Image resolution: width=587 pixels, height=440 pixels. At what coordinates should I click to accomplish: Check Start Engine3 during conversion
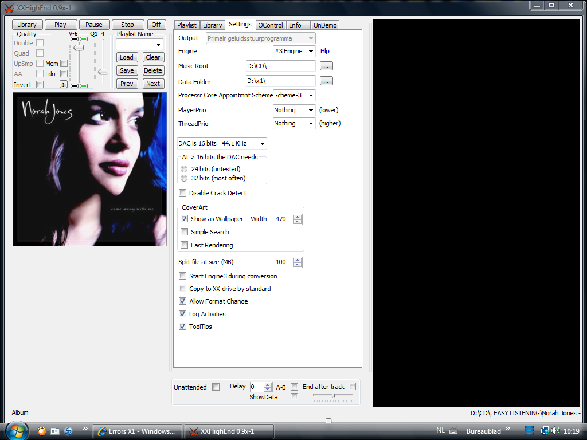coord(182,276)
